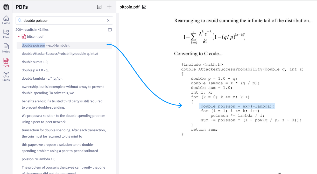Screen dimensions: 317x174
Task: Click 'return sum;' code line
Action: 204,130
